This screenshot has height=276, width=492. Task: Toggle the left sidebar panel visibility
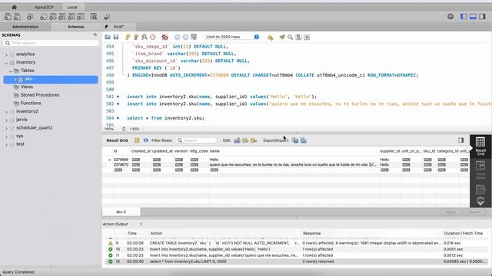464,17
